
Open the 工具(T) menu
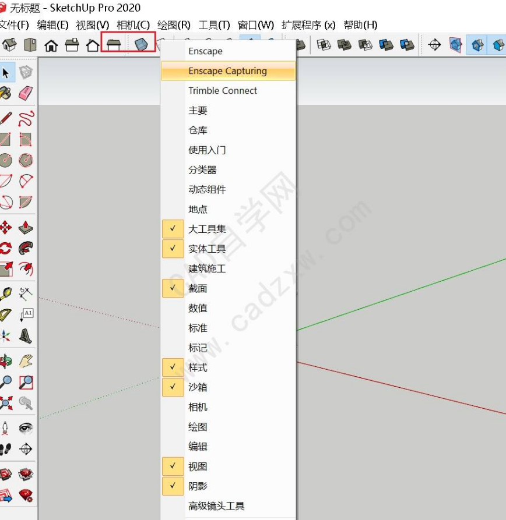(214, 25)
